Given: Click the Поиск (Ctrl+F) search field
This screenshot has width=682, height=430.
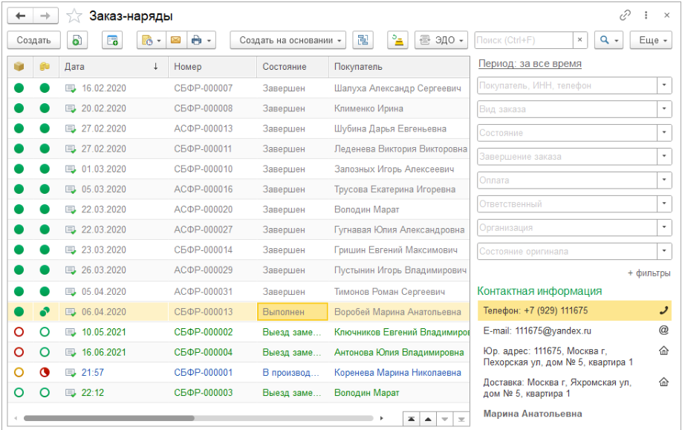Looking at the screenshot, I should 523,40.
